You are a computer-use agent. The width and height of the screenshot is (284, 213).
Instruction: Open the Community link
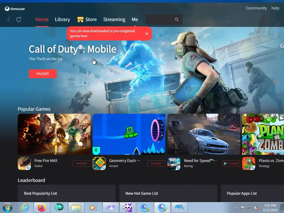pyautogui.click(x=256, y=8)
